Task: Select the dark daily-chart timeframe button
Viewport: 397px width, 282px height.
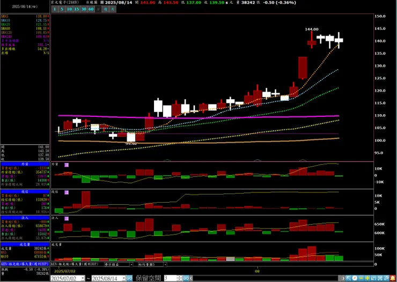Action: point(98,9)
